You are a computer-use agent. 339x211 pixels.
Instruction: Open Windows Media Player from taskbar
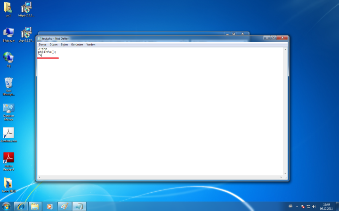click(x=49, y=206)
